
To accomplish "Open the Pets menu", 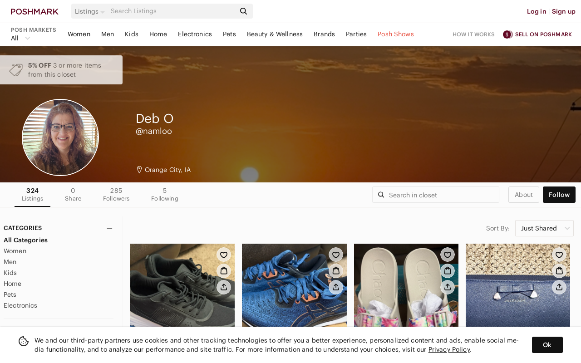I will (229, 34).
